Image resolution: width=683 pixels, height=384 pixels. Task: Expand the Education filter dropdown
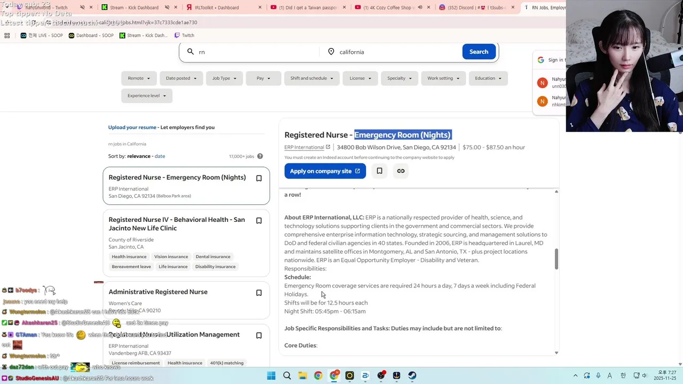(x=488, y=78)
